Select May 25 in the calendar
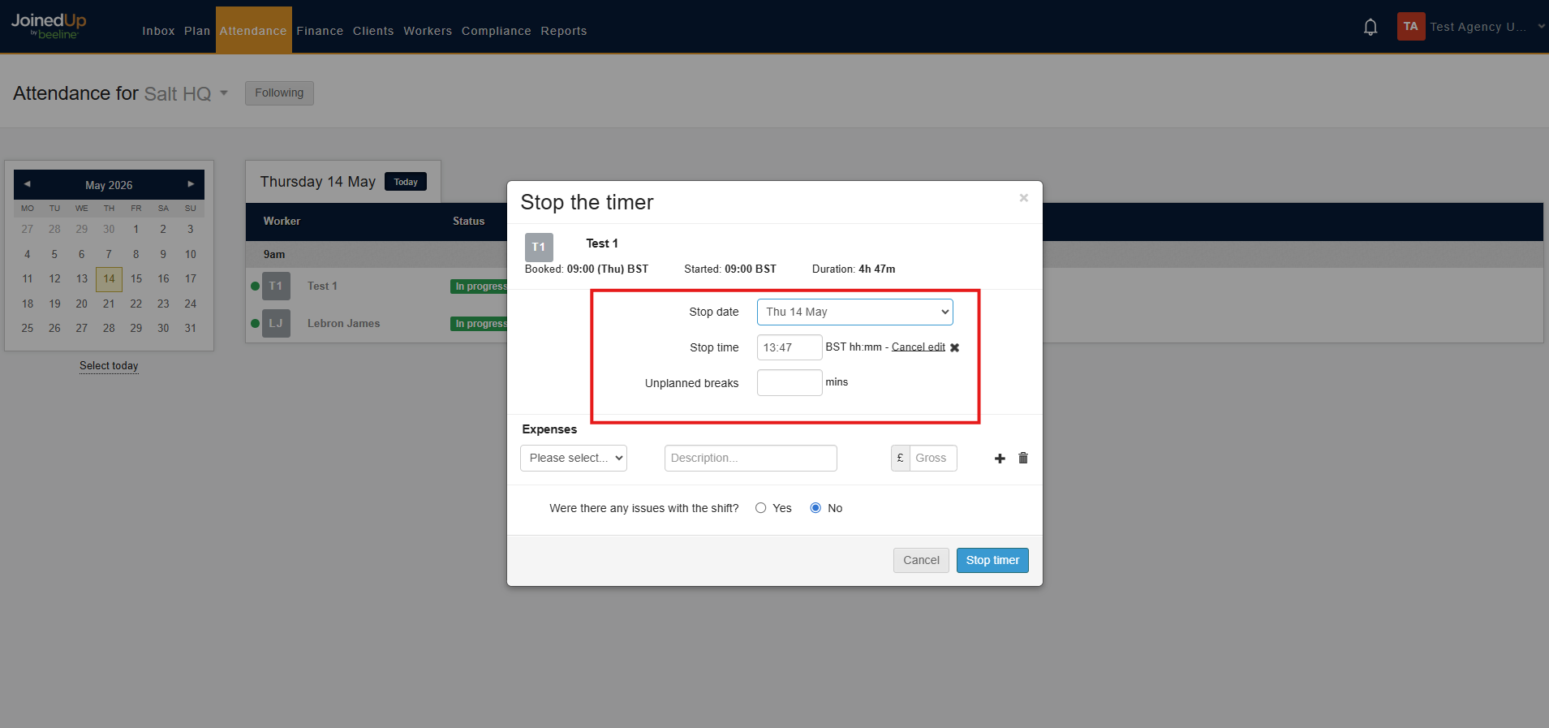The image size is (1549, 728). point(28,328)
